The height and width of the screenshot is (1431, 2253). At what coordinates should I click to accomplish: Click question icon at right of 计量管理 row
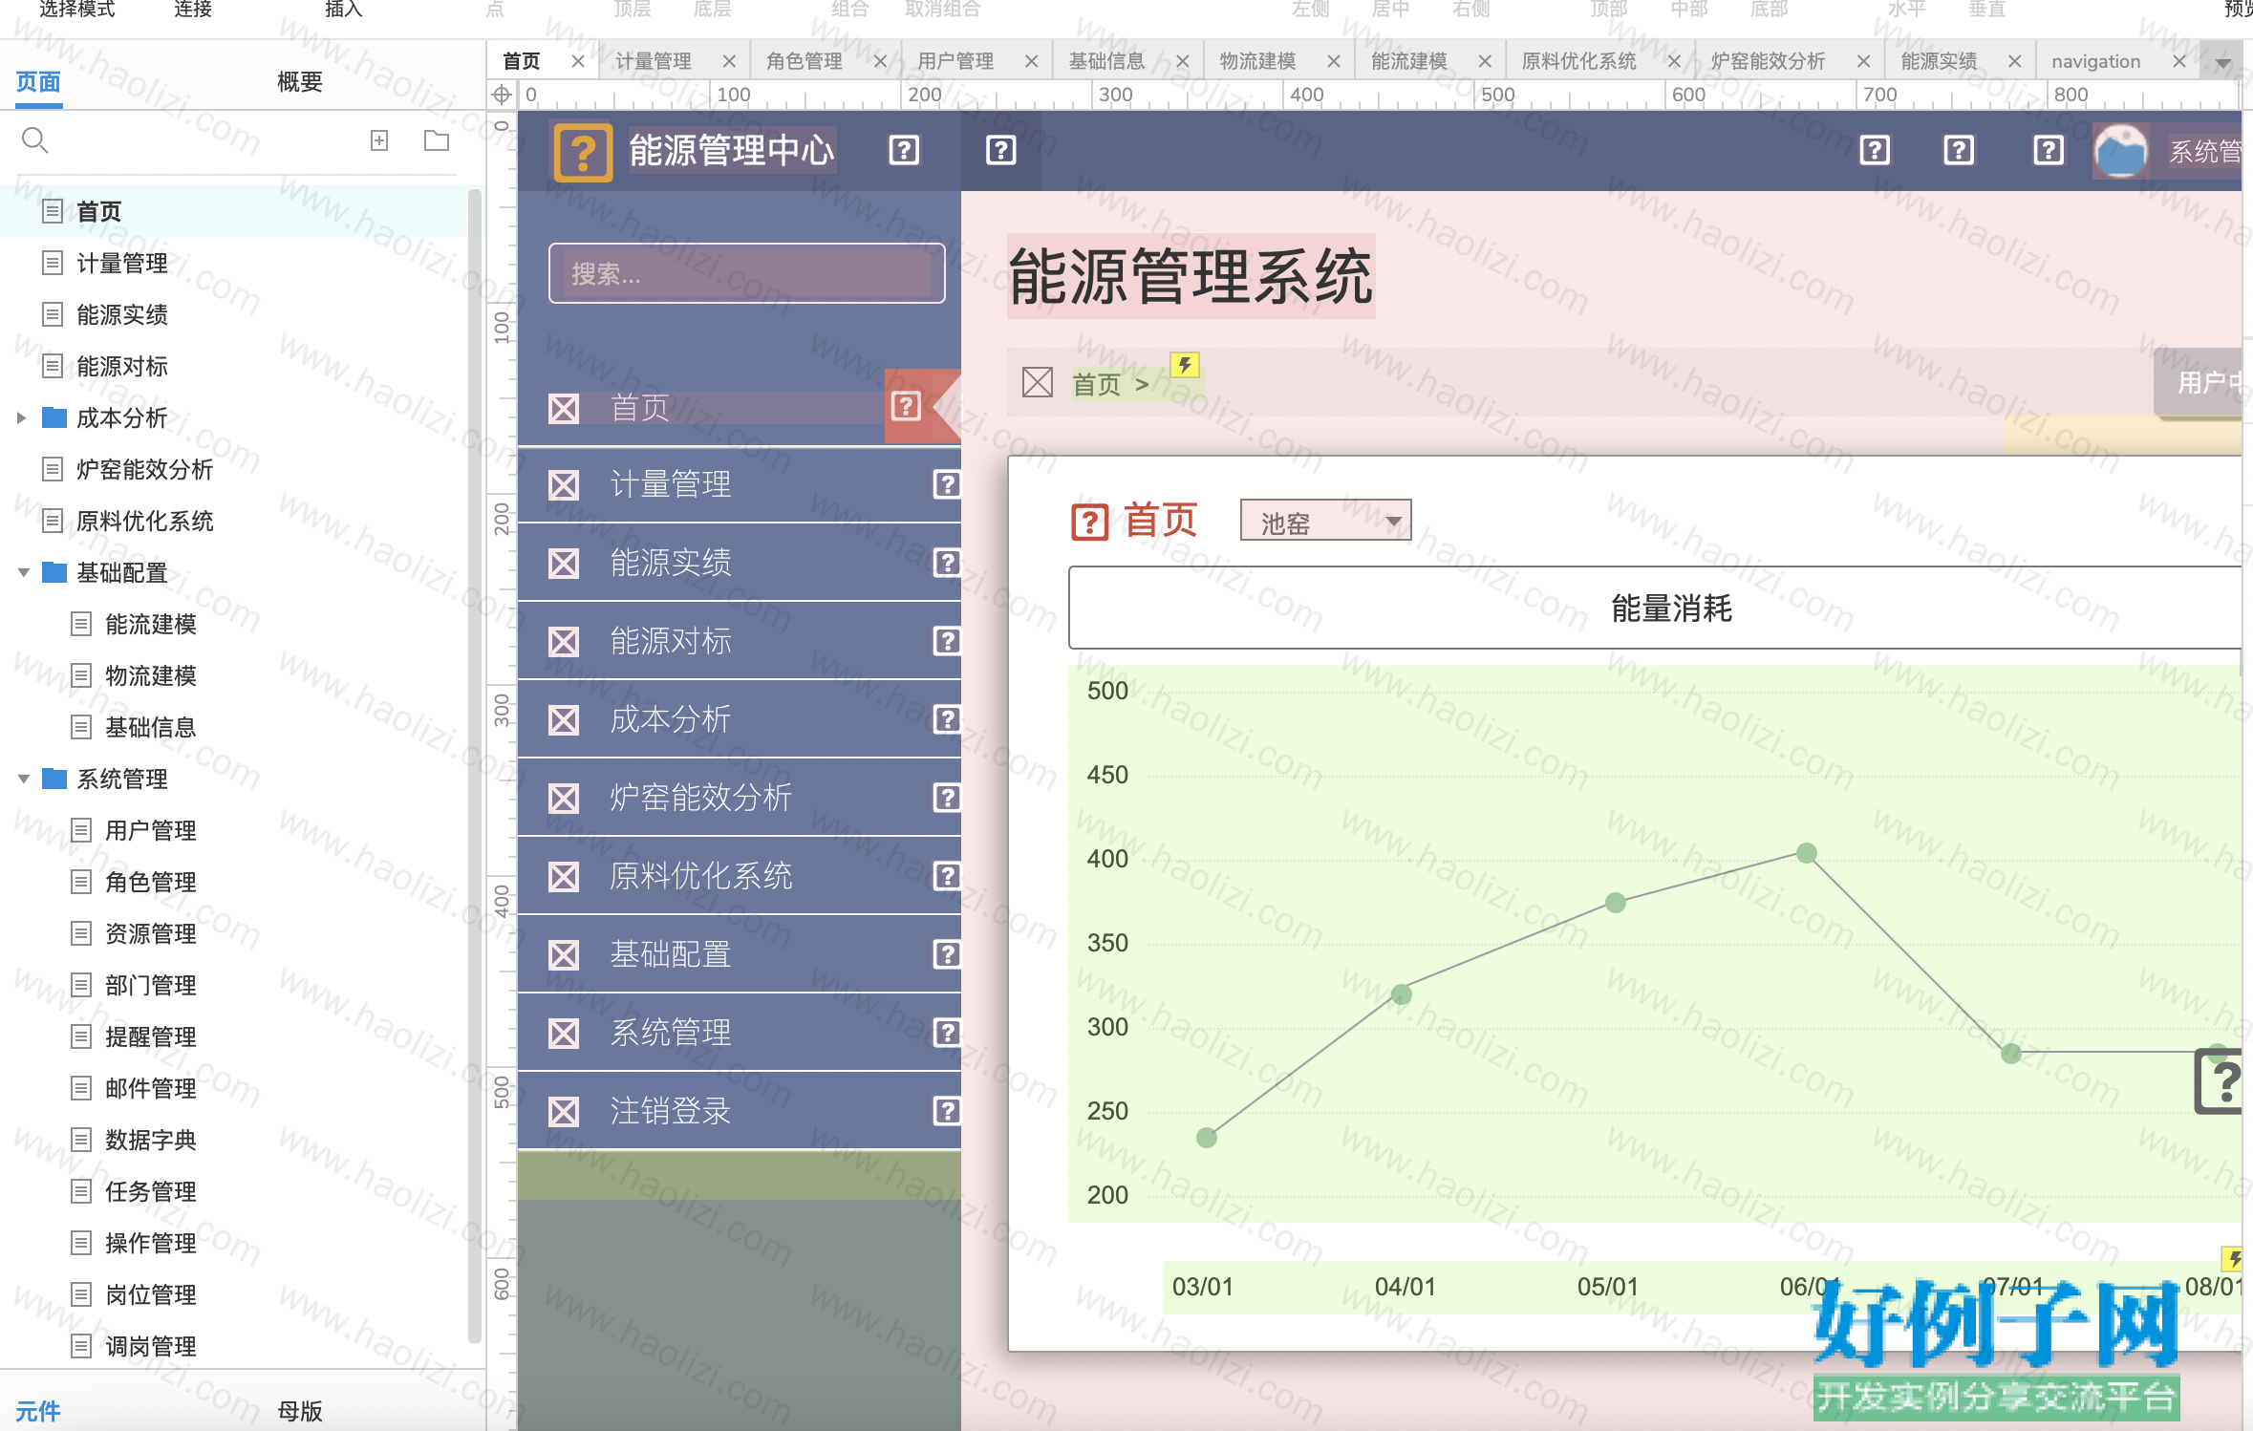click(x=946, y=485)
